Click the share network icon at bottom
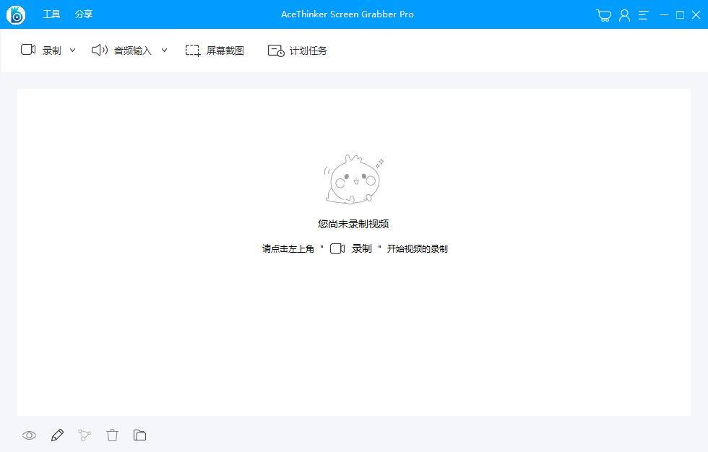This screenshot has height=452, width=708. click(85, 435)
